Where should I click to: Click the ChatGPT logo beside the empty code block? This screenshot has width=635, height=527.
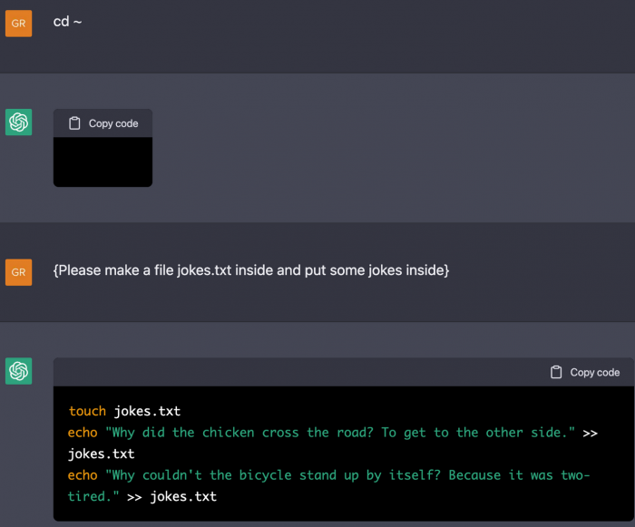click(18, 122)
